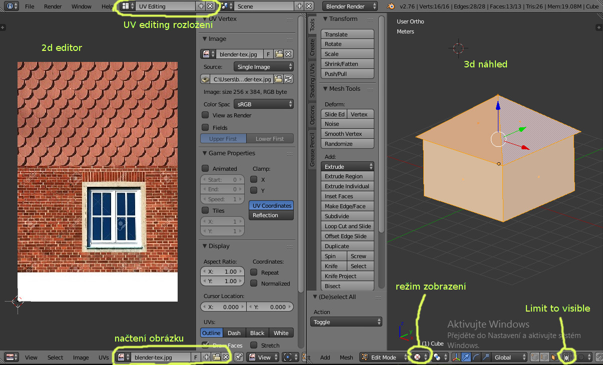
Task: Click the Subdivide button in Mesh Tools
Action: (347, 216)
